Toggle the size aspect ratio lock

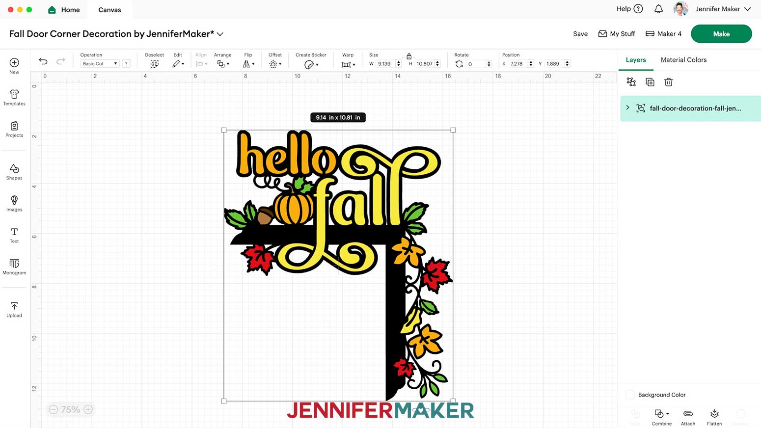[x=409, y=56]
